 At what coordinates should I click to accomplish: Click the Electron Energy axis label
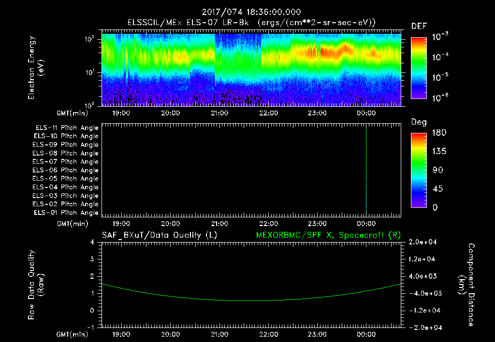[x=36, y=68]
